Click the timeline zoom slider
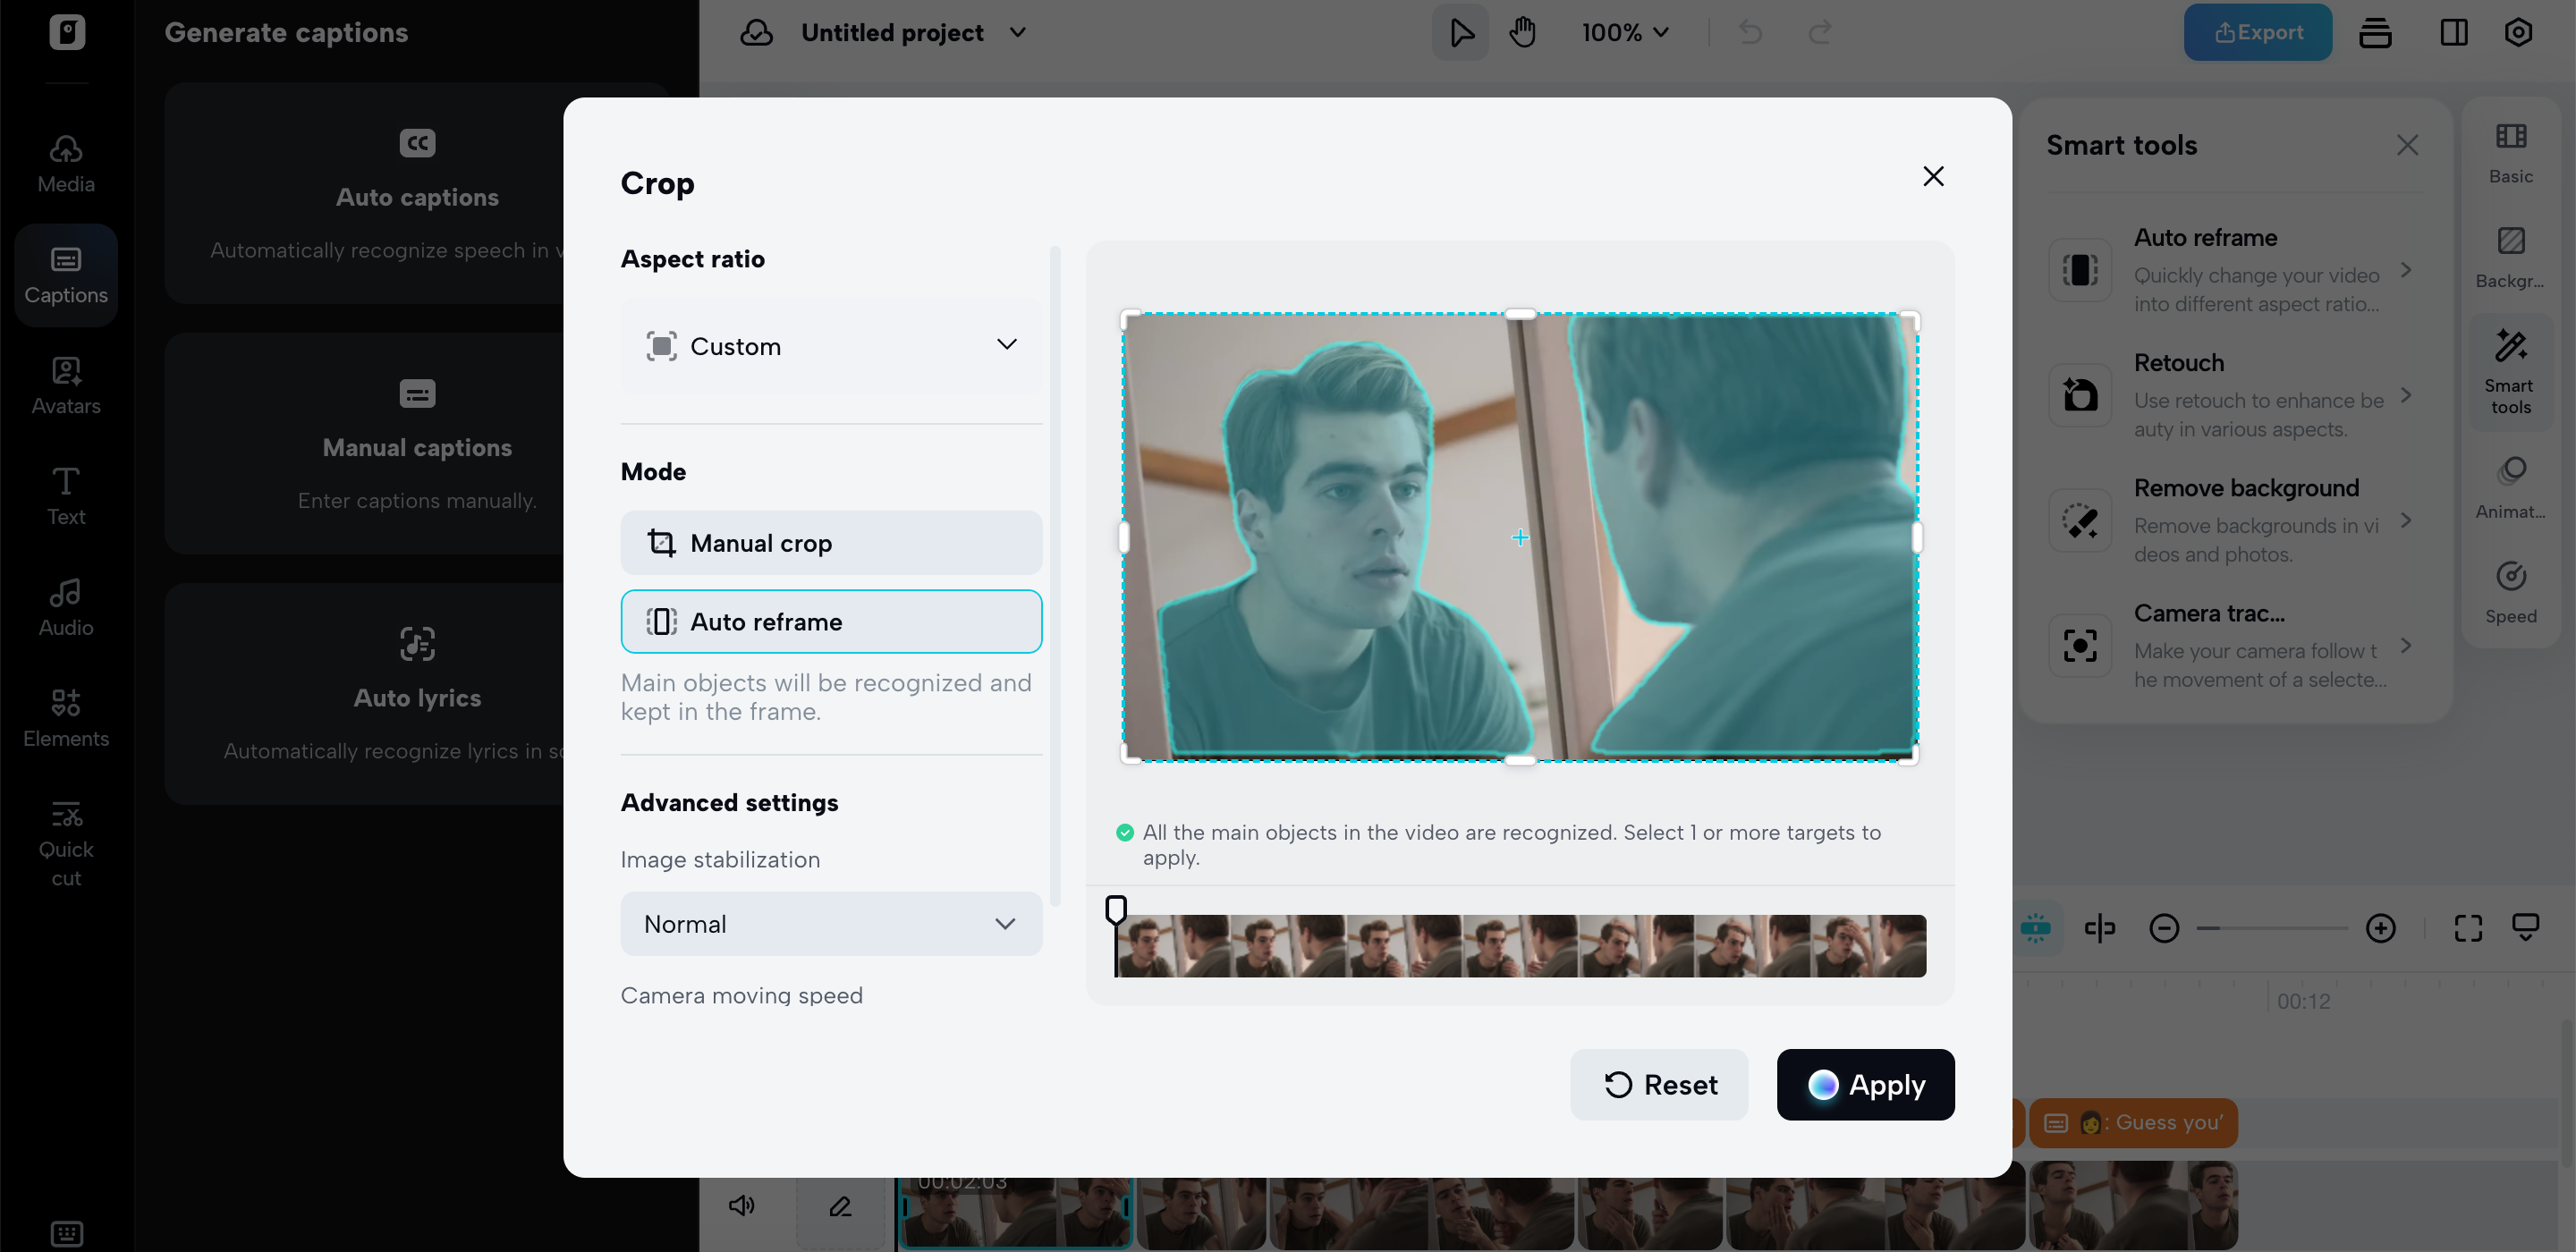Viewport: 2576px width, 1252px height. pyautogui.click(x=2271, y=928)
